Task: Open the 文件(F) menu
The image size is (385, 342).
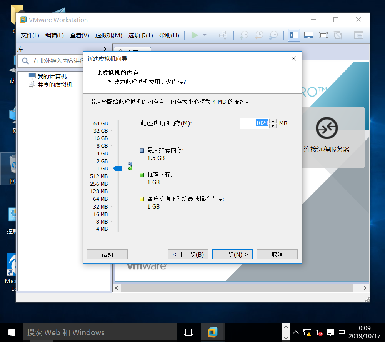Action: tap(30, 35)
